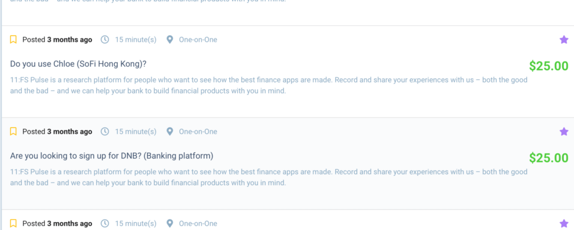Bookmark the DNB Banking platform study
Screen dimensions: 574x230
13,132
